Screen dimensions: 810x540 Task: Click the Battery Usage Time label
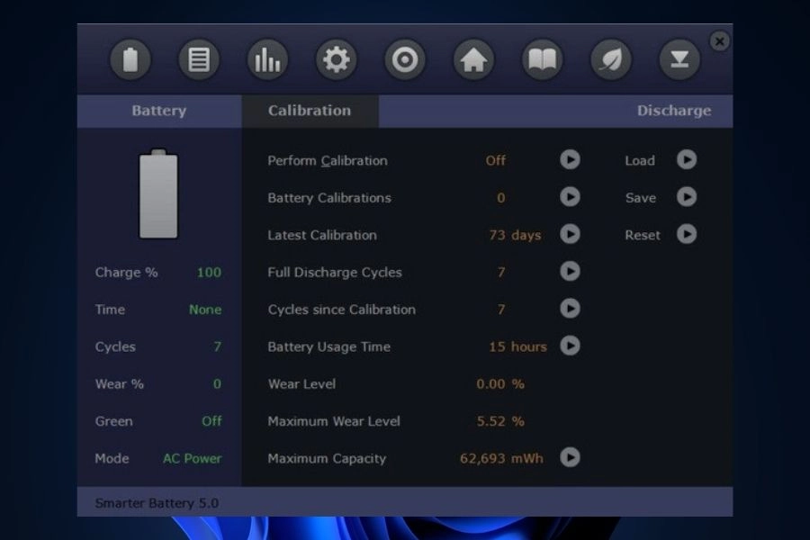tap(328, 346)
